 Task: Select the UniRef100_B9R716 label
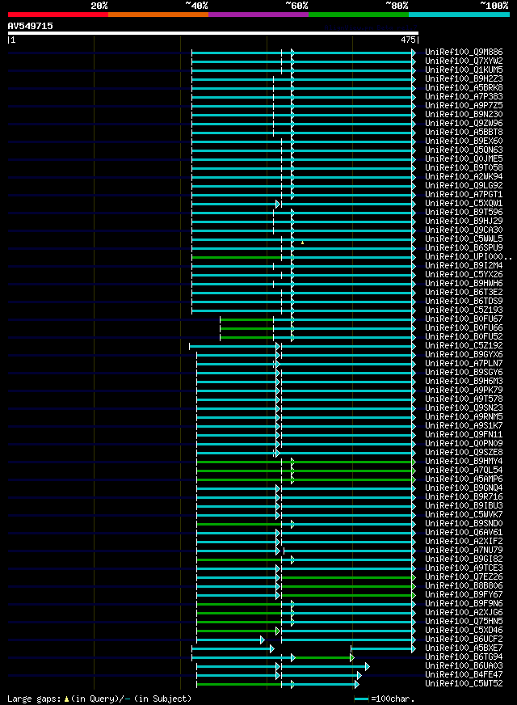pos(464,497)
